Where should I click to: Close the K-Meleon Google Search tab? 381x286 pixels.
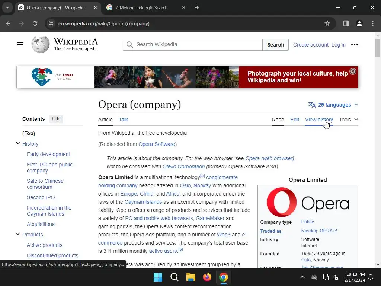tap(184, 7)
